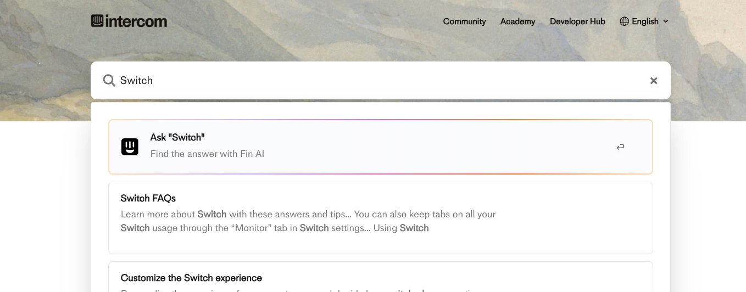The width and height of the screenshot is (746, 292).
Task: Select the Ask "Switch" suggestion
Action: (x=380, y=147)
